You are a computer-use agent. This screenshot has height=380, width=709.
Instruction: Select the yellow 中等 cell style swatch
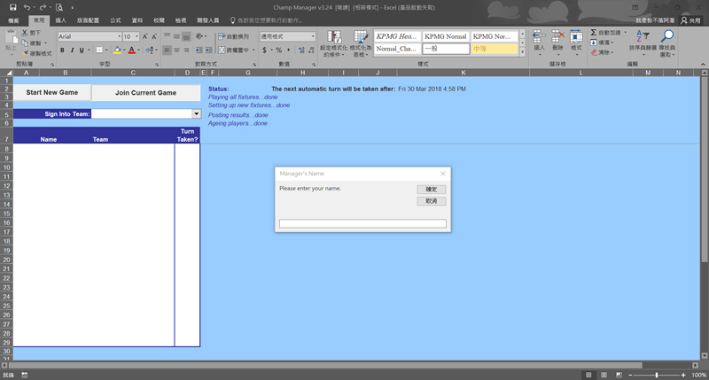pyautogui.click(x=494, y=49)
